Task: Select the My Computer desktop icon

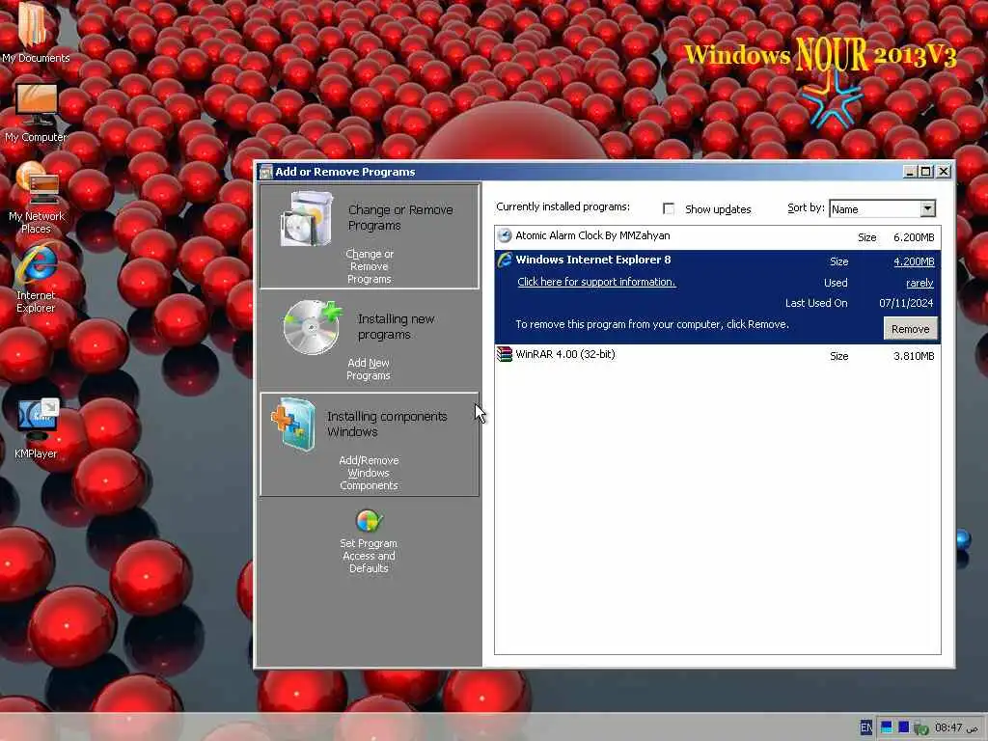Action: [x=36, y=112]
